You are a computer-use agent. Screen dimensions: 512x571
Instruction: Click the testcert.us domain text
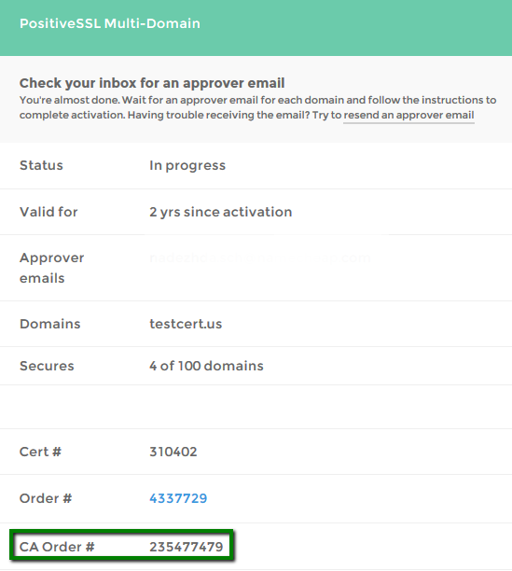pos(186,324)
